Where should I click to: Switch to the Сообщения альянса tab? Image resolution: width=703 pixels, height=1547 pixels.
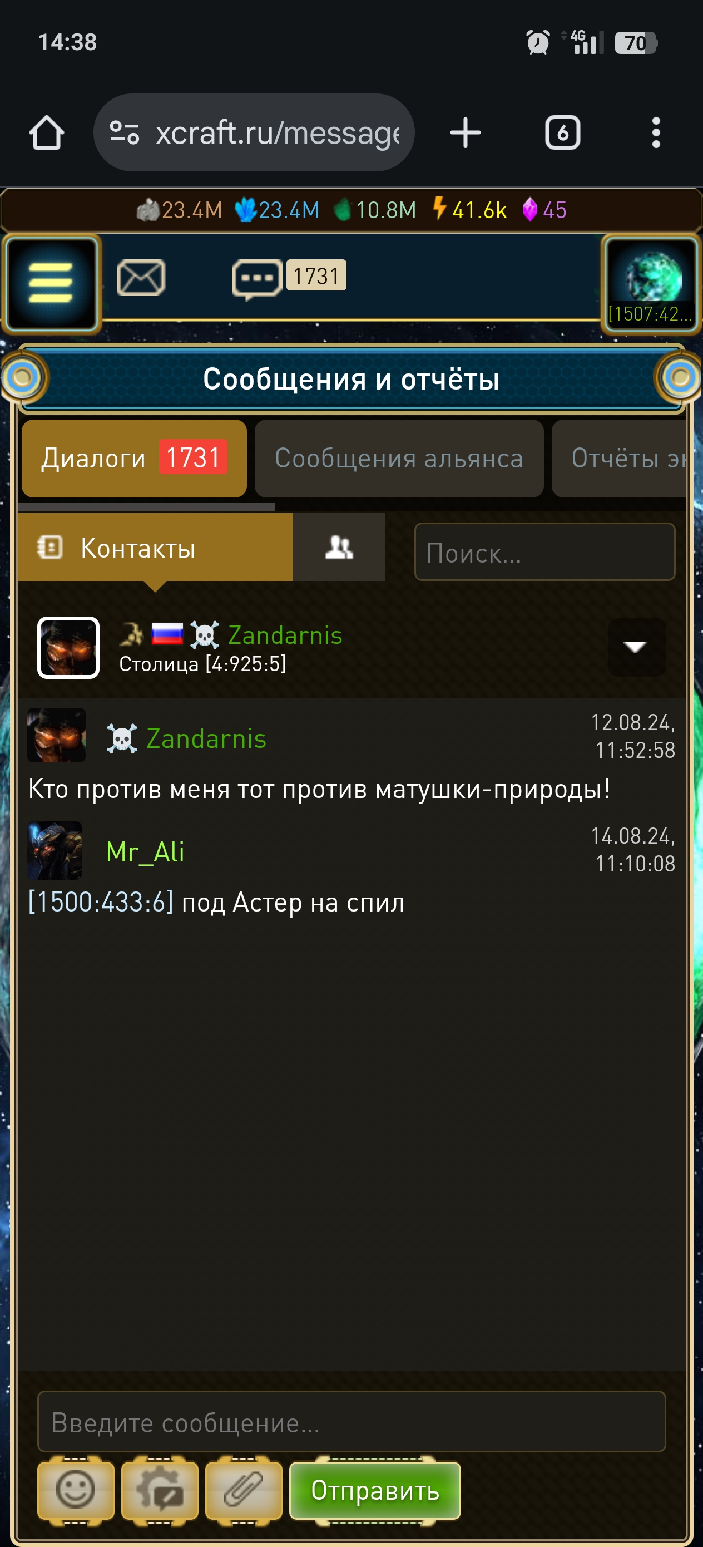coord(399,458)
